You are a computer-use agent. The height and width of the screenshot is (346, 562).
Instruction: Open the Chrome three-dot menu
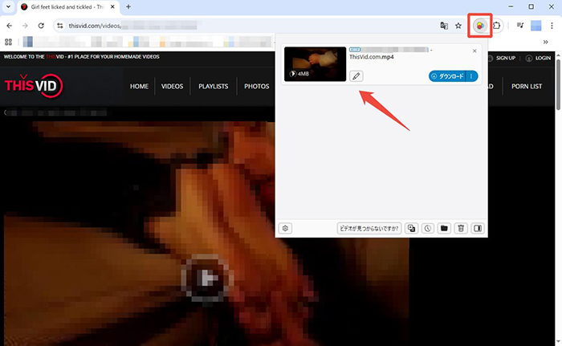[552, 26]
